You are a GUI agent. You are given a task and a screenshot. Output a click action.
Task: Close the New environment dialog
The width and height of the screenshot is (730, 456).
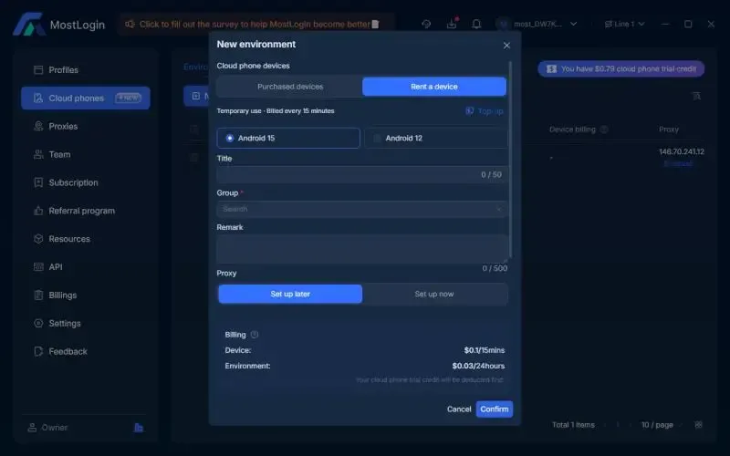pyautogui.click(x=506, y=45)
